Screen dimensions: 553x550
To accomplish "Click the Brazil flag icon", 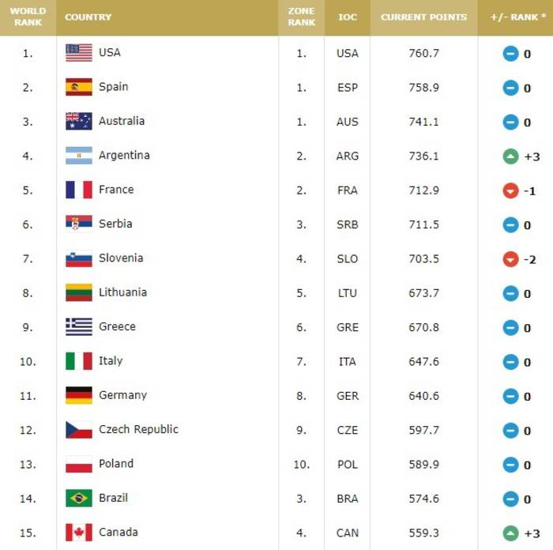I will tap(79, 498).
